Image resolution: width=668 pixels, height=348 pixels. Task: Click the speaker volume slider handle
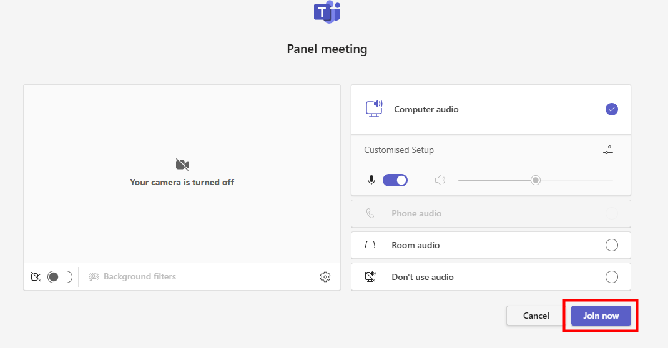pyautogui.click(x=536, y=180)
